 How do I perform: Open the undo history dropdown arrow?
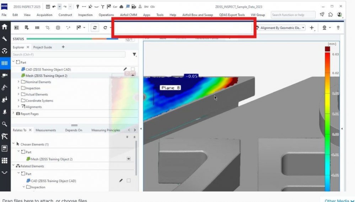click(59, 7)
